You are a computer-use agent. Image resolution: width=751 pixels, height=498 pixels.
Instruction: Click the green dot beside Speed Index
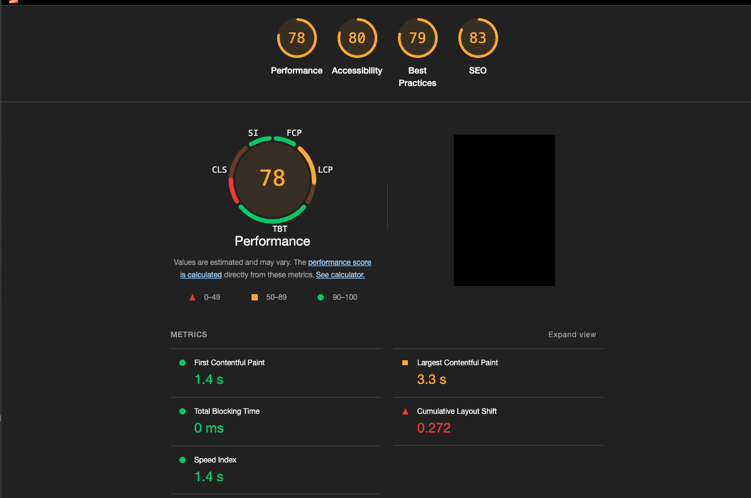(x=182, y=459)
